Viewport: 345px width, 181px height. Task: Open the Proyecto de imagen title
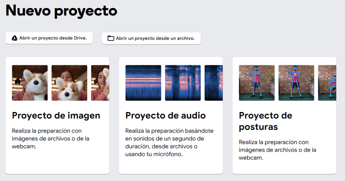(56, 115)
